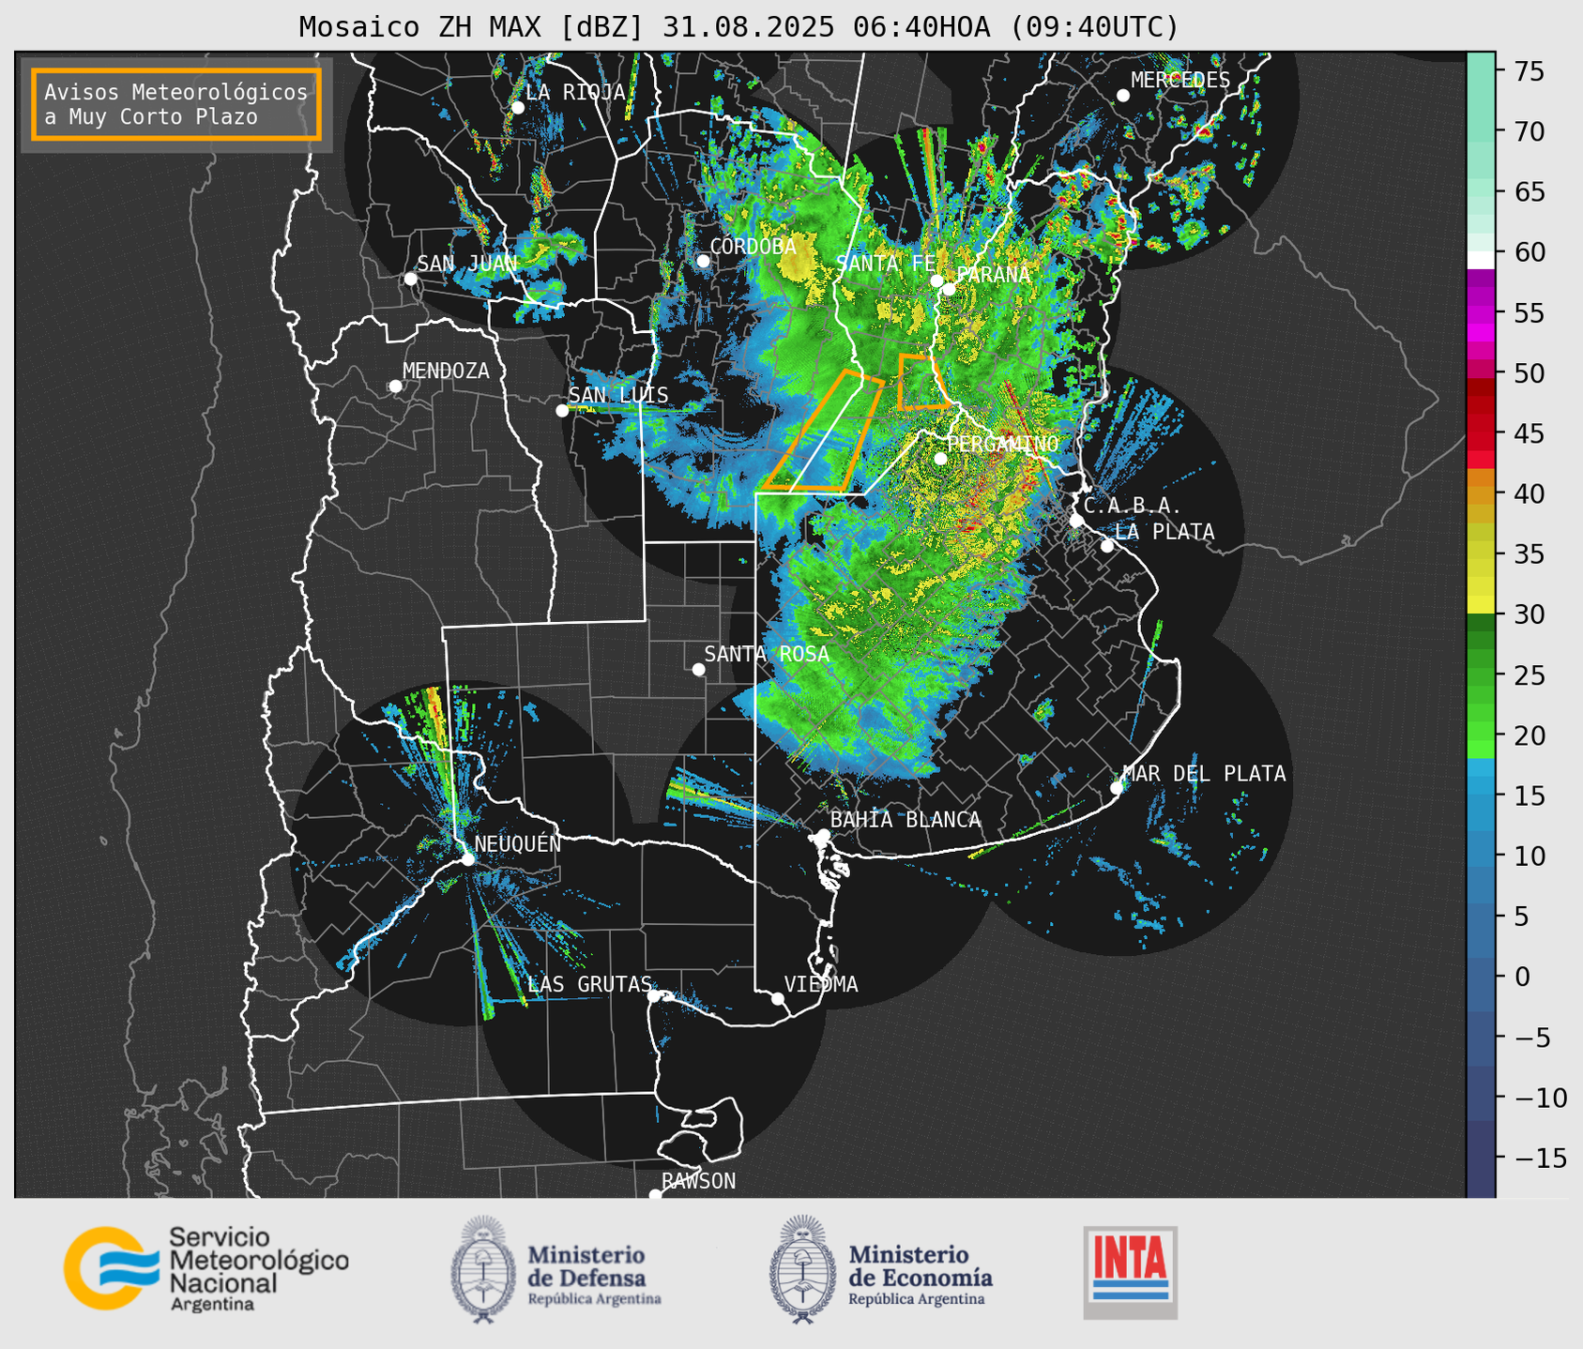
Task: Click the small orange warning polygon south of Paraná
Action: pyautogui.click(x=922, y=382)
